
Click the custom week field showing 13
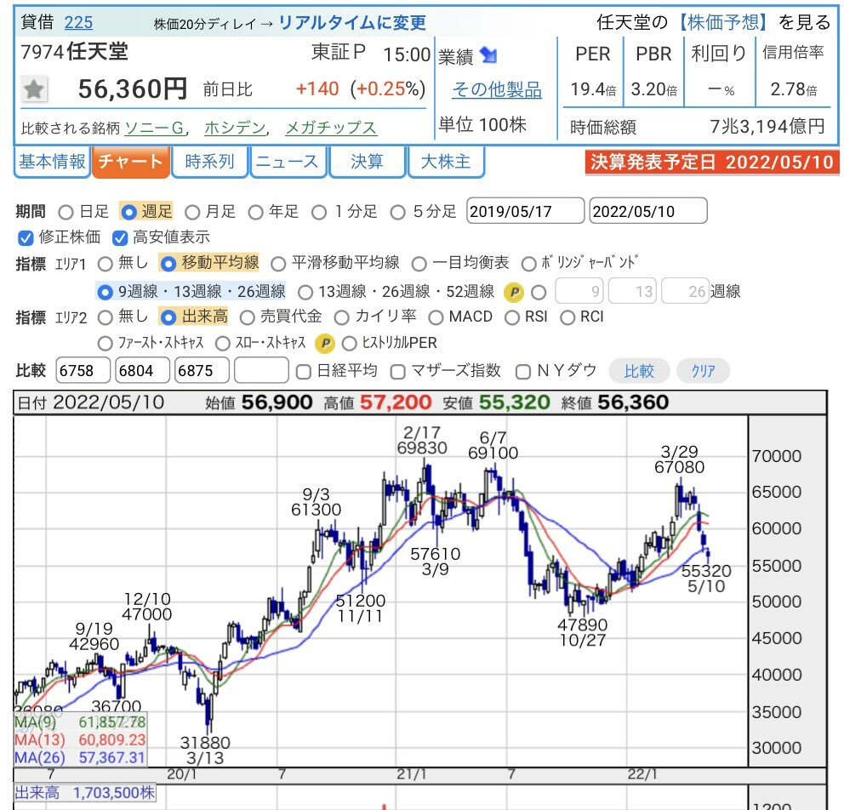point(632,291)
